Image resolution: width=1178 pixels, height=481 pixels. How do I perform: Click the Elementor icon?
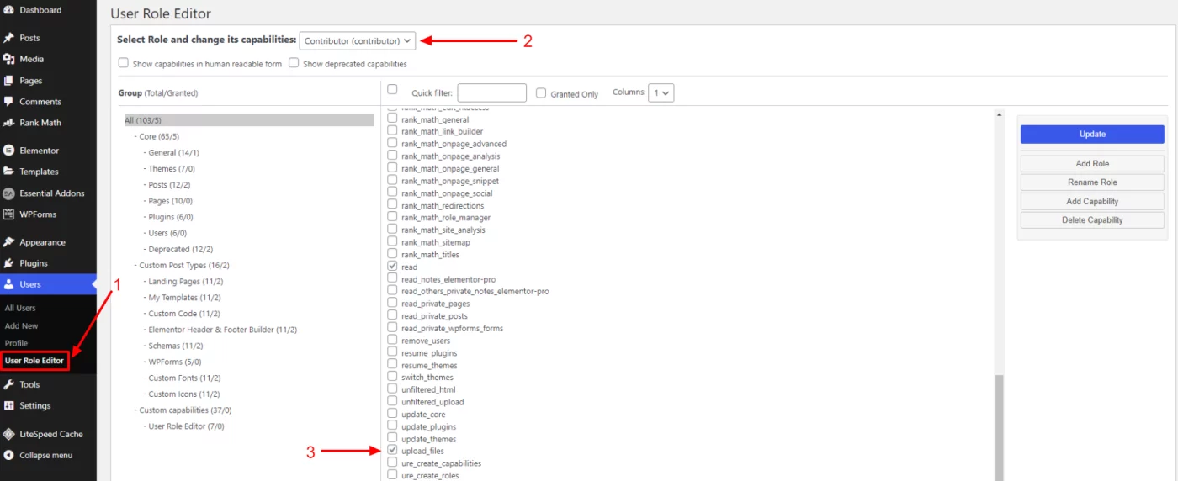pos(8,151)
